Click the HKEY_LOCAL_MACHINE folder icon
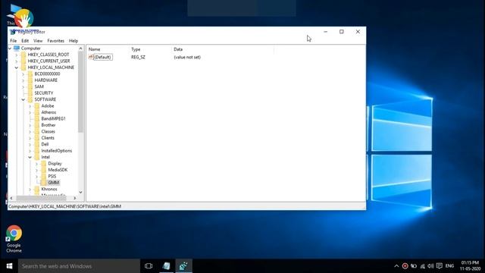 (23, 67)
